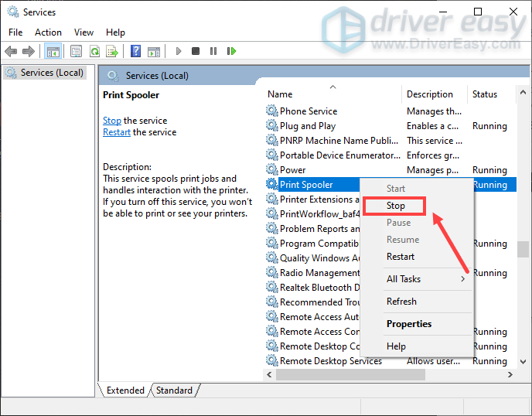The image size is (532, 416).
Task: Toggle Show/Hide Action Pane toolbar icon
Action: coord(154,52)
